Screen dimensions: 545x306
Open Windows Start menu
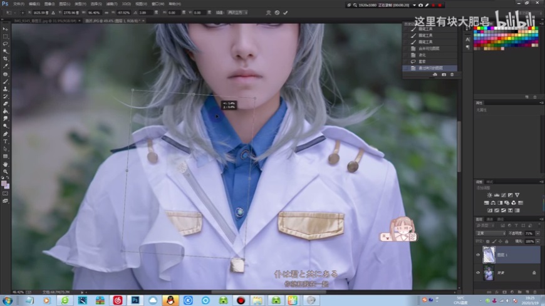click(8, 300)
